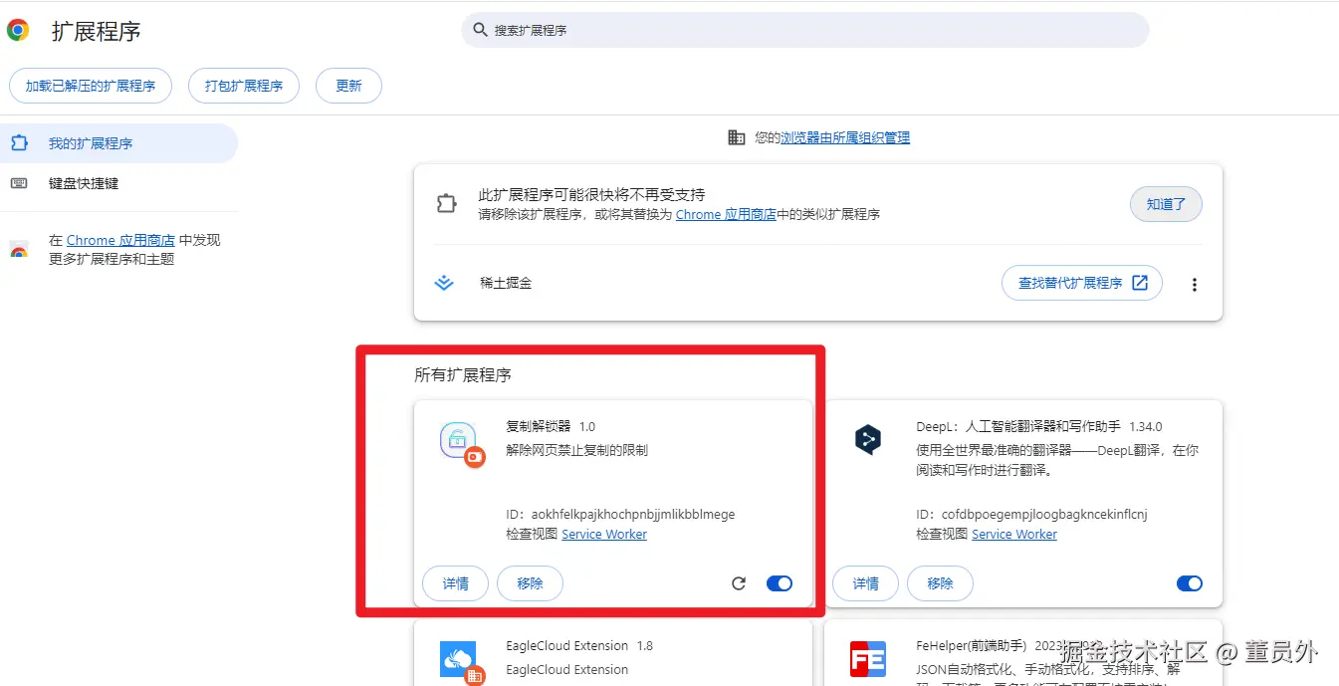The width and height of the screenshot is (1339, 686).
Task: Focus the 搜索扩展程序 search field
Action: [804, 30]
